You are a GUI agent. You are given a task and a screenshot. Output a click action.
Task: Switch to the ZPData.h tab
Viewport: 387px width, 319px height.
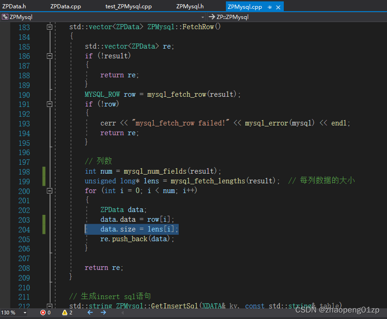[14, 6]
